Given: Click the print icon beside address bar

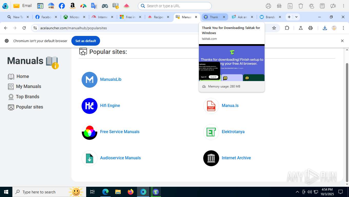Looking at the screenshot, I should click(311, 28).
